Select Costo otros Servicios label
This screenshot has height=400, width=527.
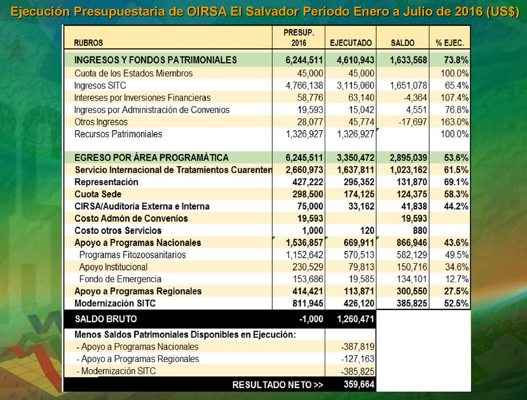point(118,230)
